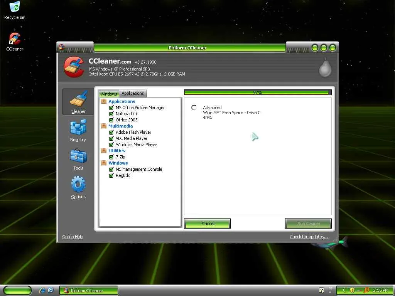Switch to the Windows tab
This screenshot has width=395, height=296.
[108, 94]
